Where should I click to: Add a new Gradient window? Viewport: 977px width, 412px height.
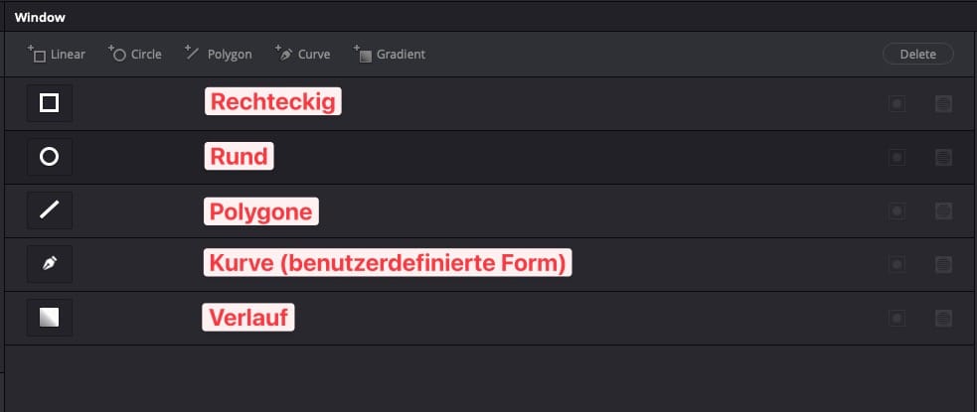pyautogui.click(x=390, y=55)
